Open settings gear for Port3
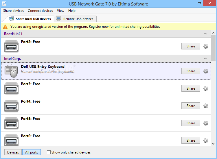217x159 pixels. click(x=206, y=88)
